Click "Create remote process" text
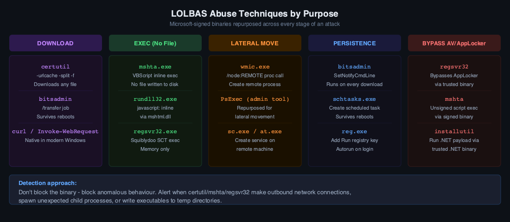Screen dimensions: 510x222 point(255,84)
